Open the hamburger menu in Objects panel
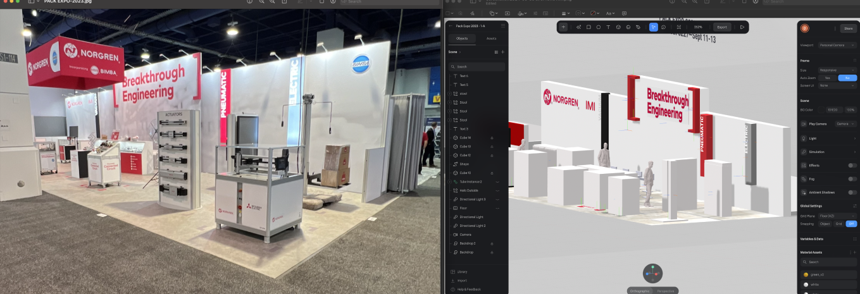Screen dimensions: 860x294 (503, 26)
